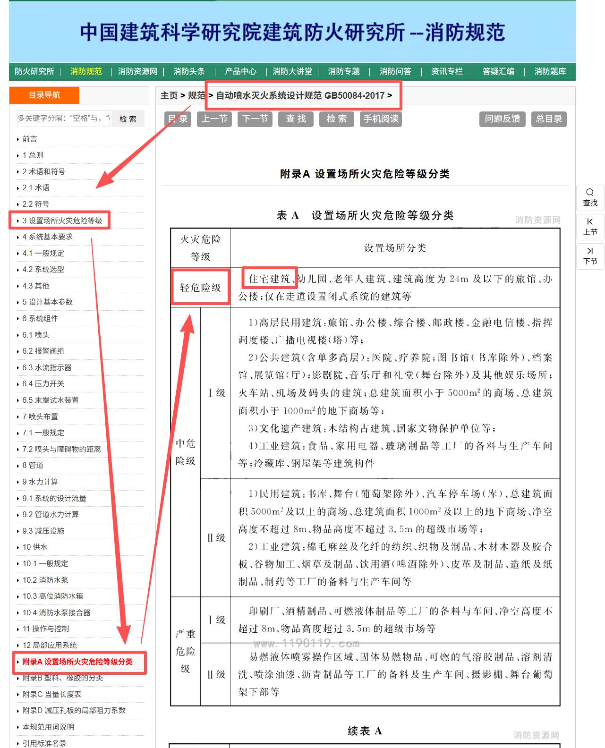The height and width of the screenshot is (748, 605).
Task: Select 6.1 喷头 in the directory tree
Action: click(x=36, y=335)
